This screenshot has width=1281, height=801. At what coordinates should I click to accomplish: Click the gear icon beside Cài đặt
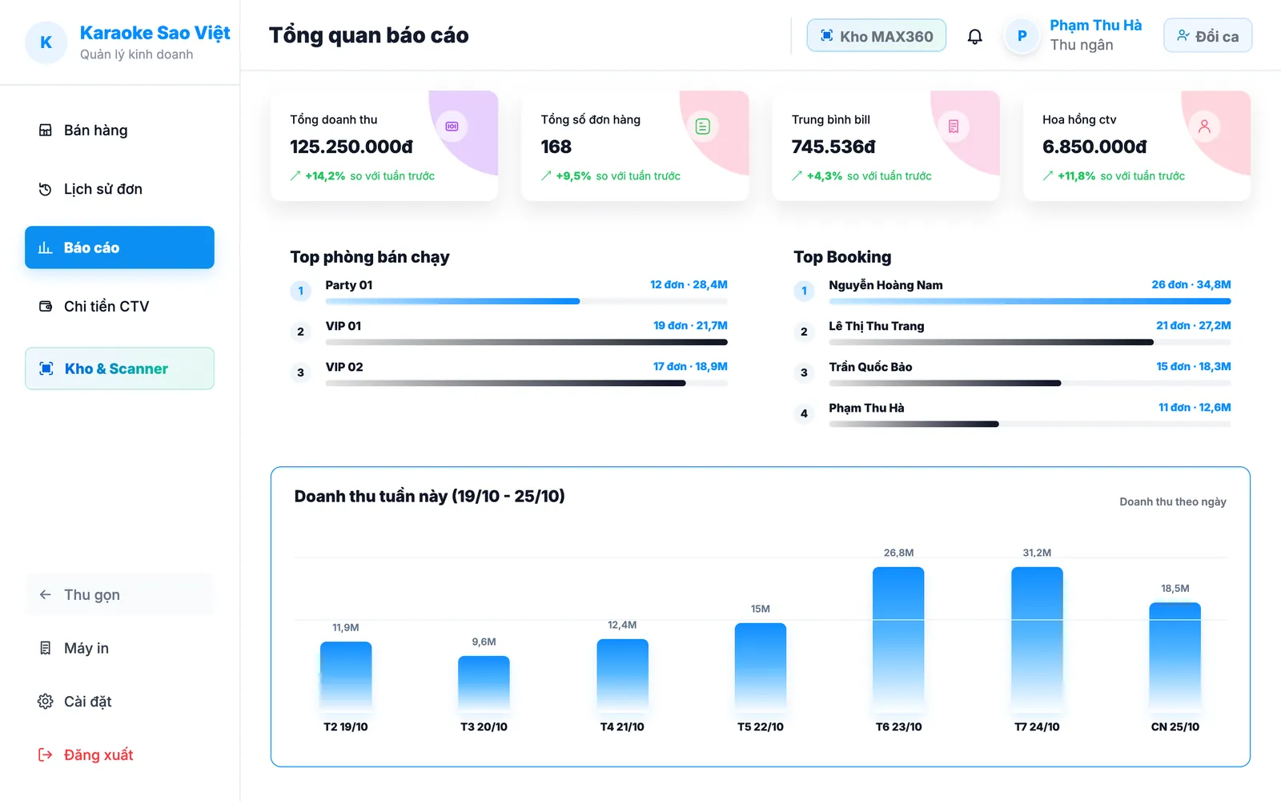(x=46, y=702)
